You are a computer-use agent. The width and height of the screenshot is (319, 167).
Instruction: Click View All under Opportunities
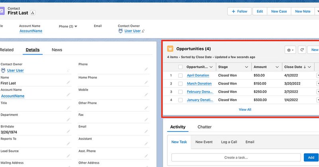245,110
